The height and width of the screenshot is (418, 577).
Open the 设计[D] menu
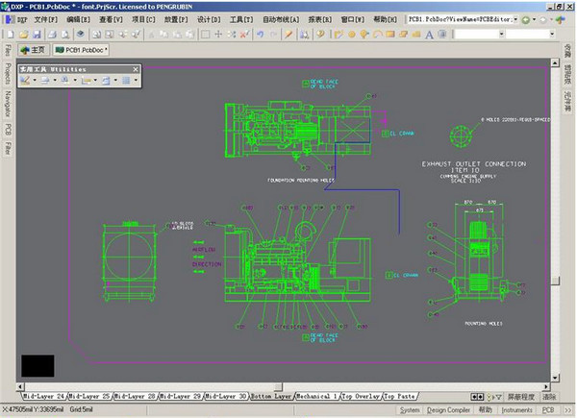click(208, 19)
